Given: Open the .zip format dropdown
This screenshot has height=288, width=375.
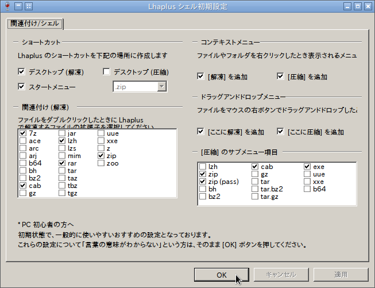Looking at the screenshot, I should point(162,86).
